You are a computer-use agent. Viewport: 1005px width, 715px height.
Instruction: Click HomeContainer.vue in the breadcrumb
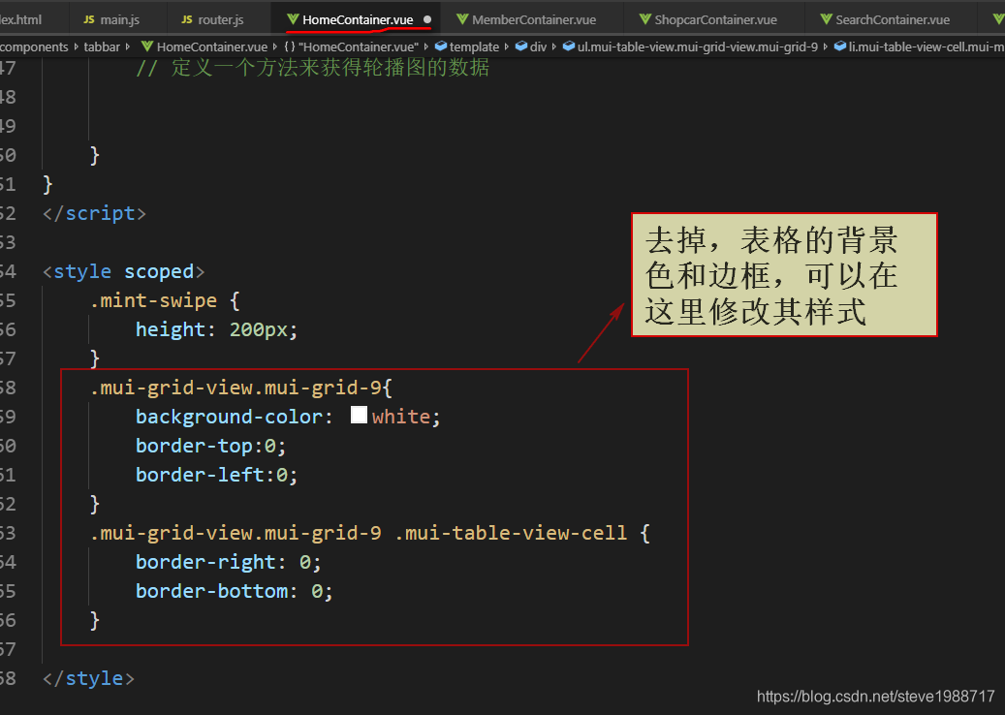tap(212, 47)
